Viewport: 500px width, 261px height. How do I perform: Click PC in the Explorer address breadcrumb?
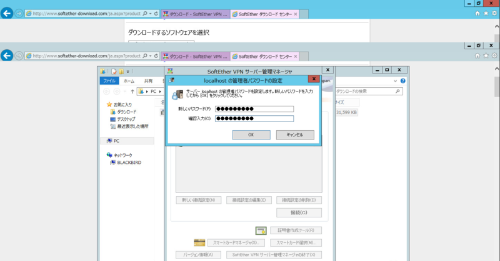click(x=153, y=92)
